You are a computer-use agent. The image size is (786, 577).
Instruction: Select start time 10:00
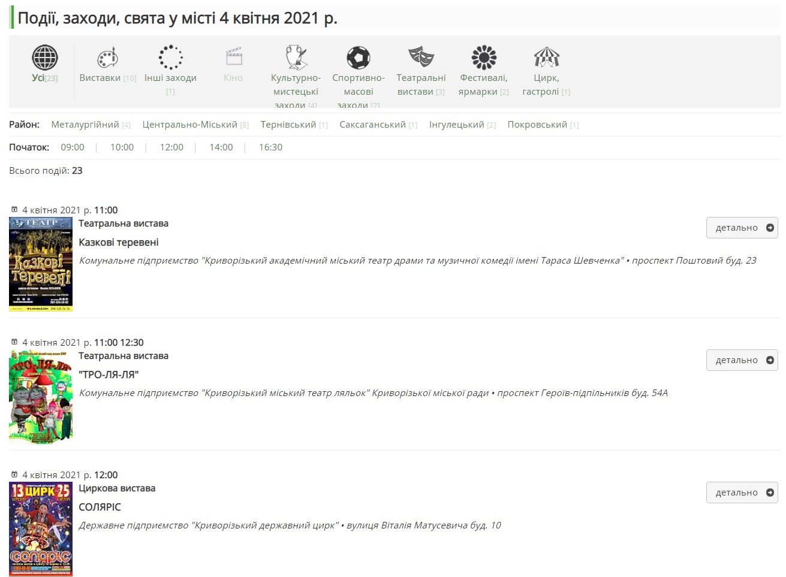point(122,147)
